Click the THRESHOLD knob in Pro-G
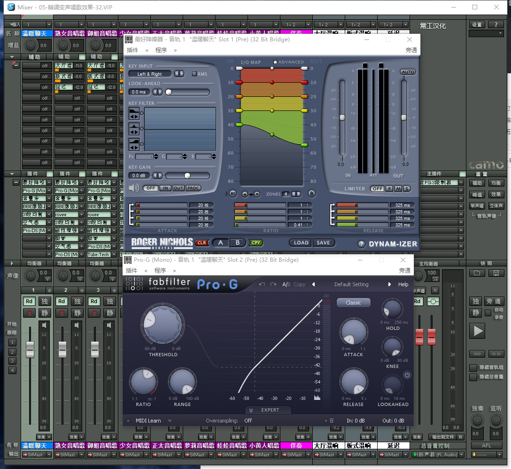 pos(163,324)
